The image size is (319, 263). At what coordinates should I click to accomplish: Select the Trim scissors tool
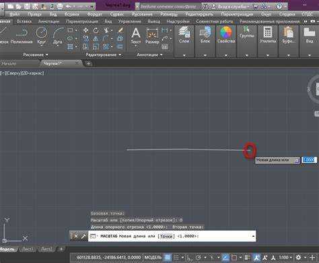[106, 30]
